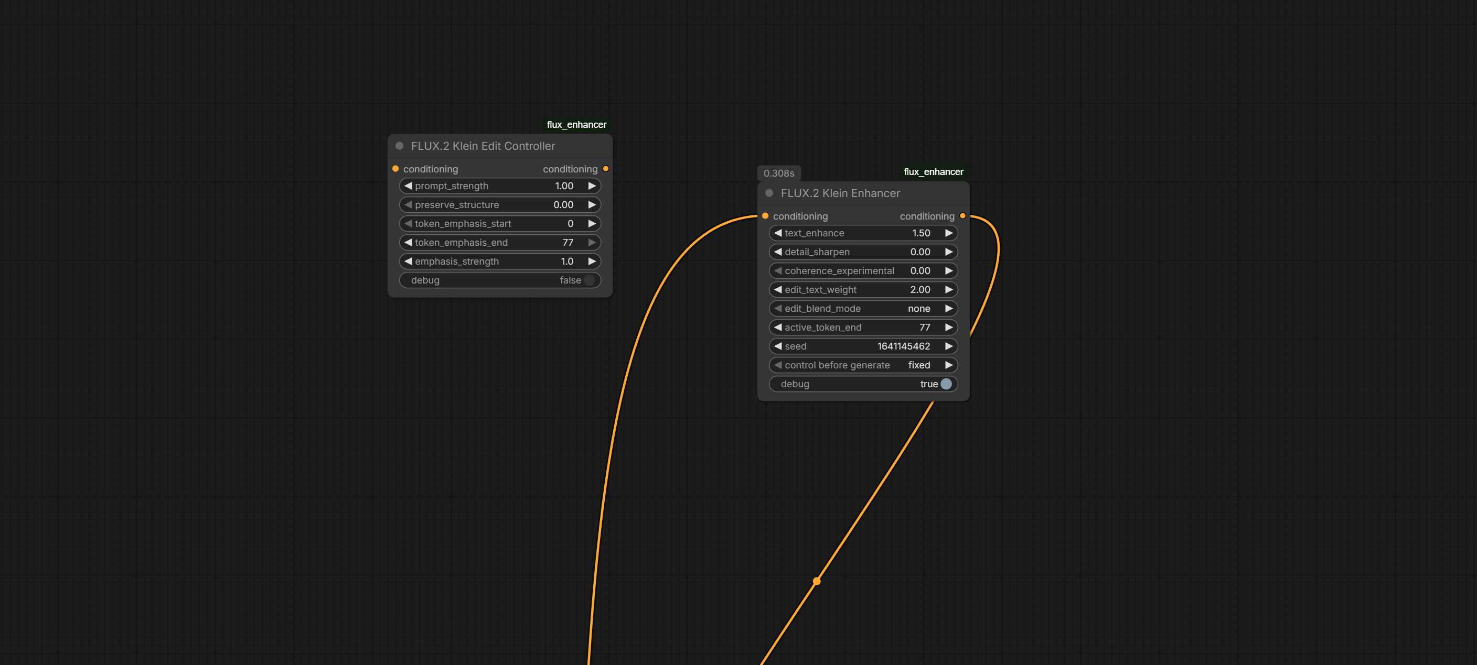Click conditioning output port on Edit Controller
The width and height of the screenshot is (1477, 665).
(605, 169)
